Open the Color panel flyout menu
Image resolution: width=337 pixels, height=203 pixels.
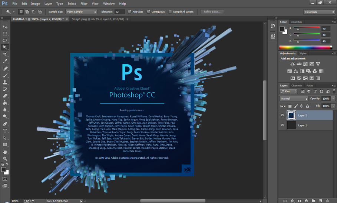[x=333, y=22]
